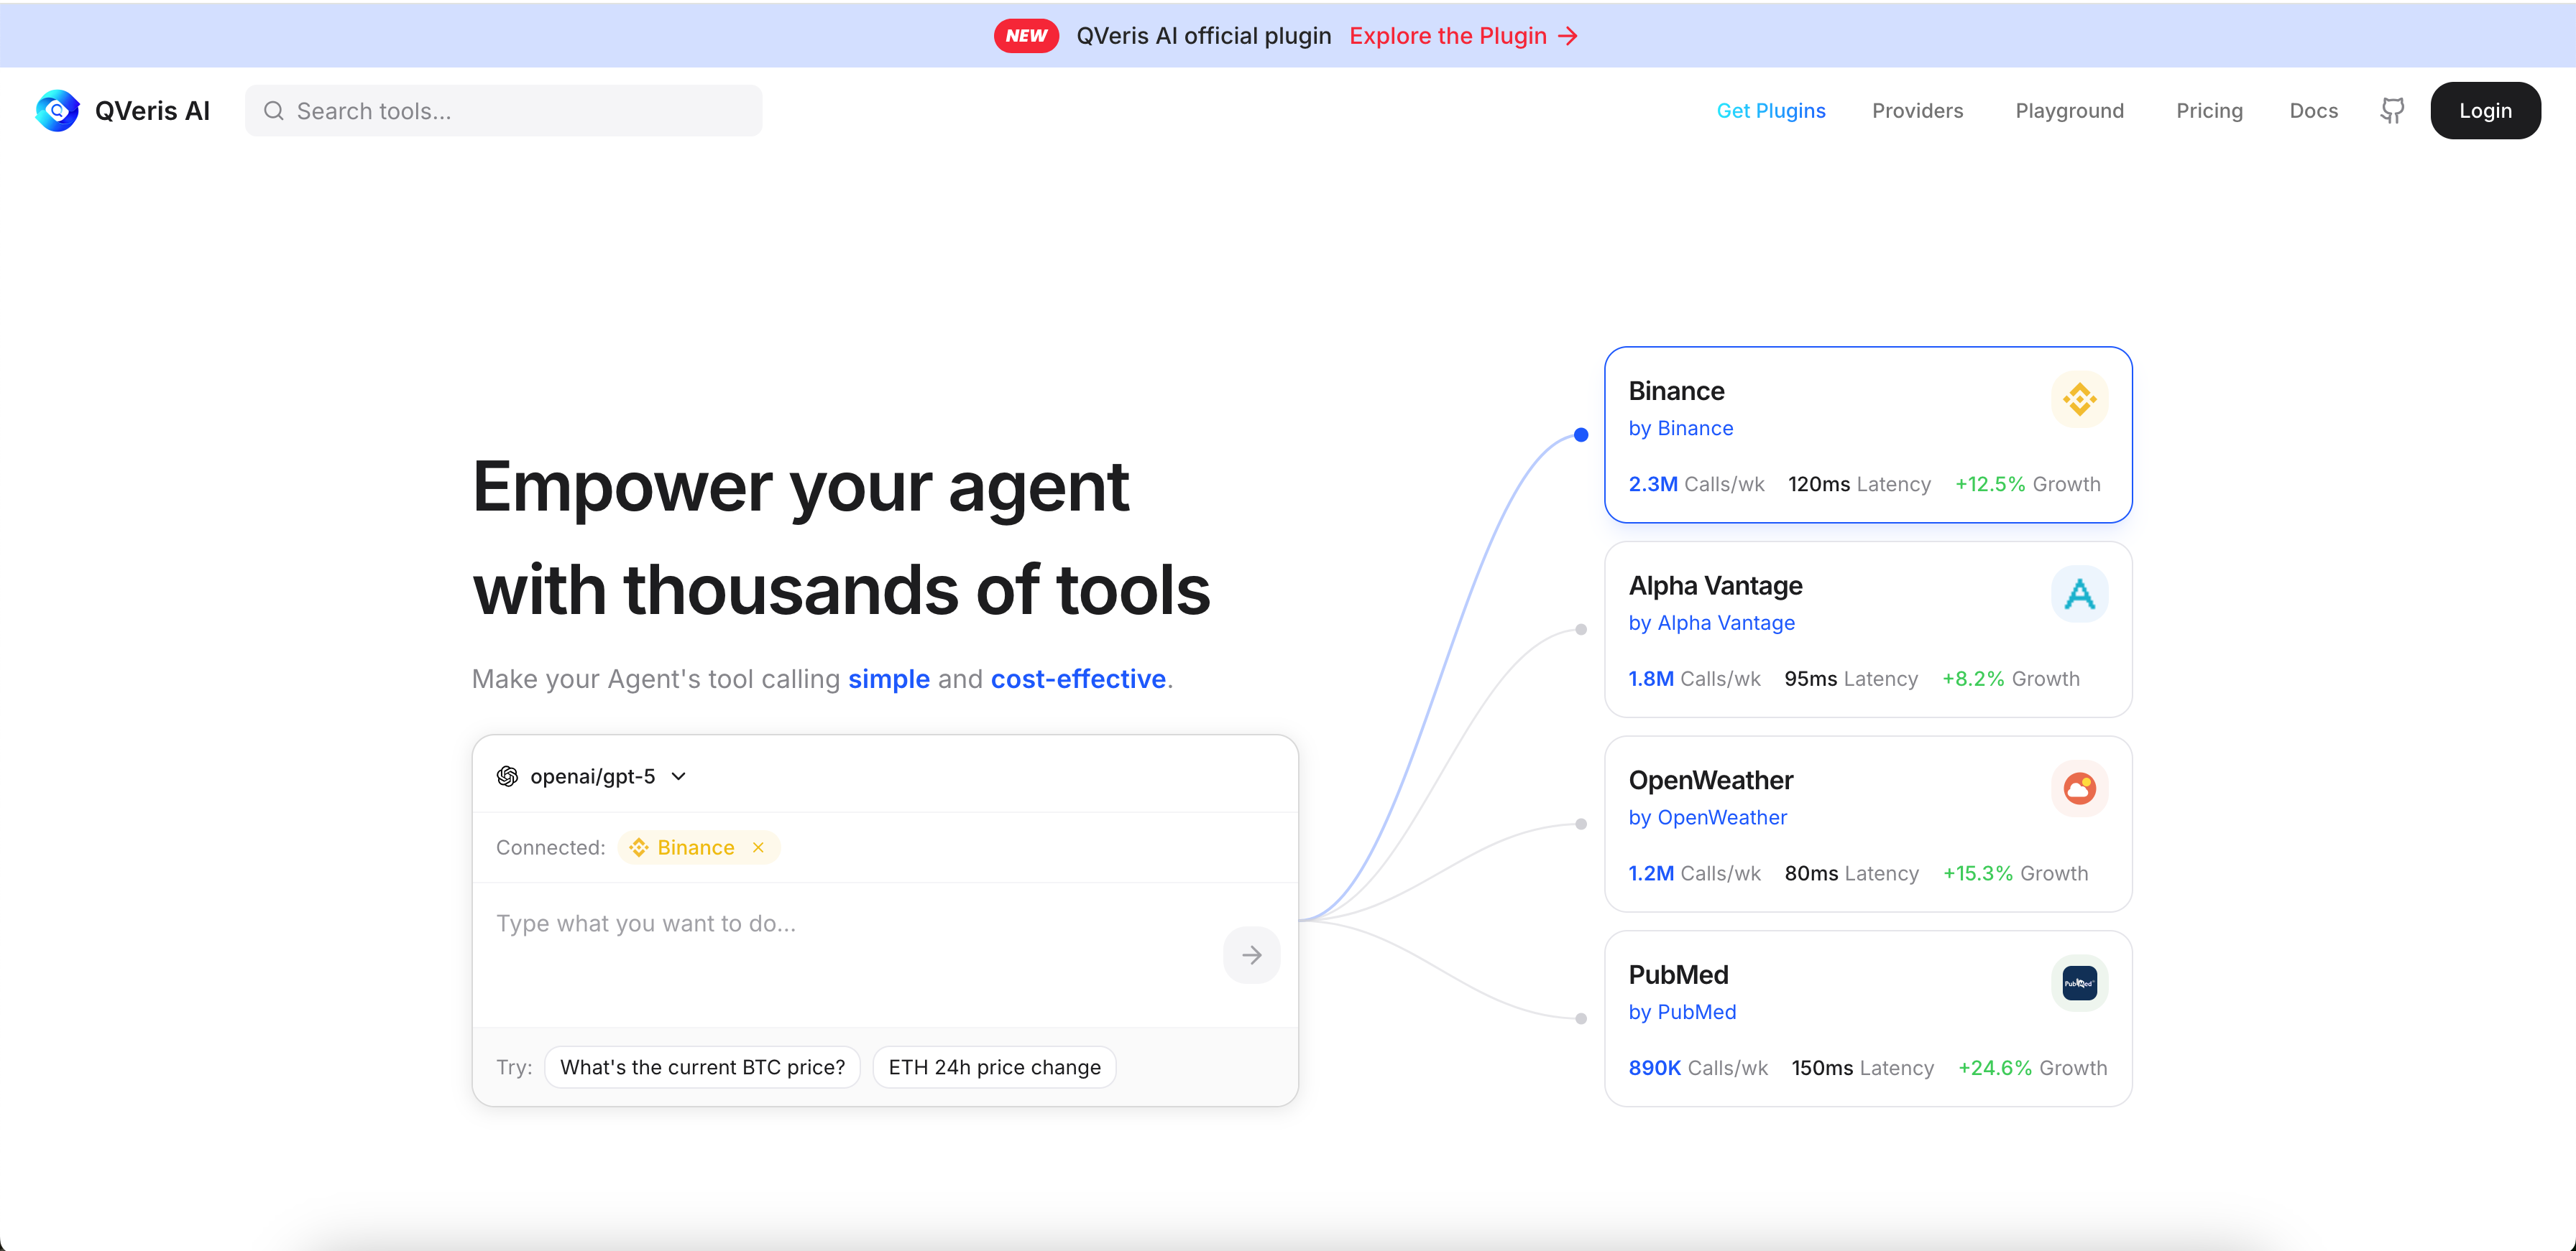Go to the Playground tab
Viewport: 2576px width, 1251px height.
point(2069,111)
